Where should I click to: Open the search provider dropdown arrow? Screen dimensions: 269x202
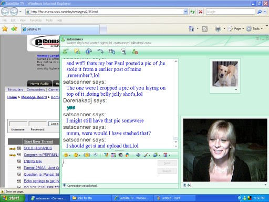coord(265,12)
